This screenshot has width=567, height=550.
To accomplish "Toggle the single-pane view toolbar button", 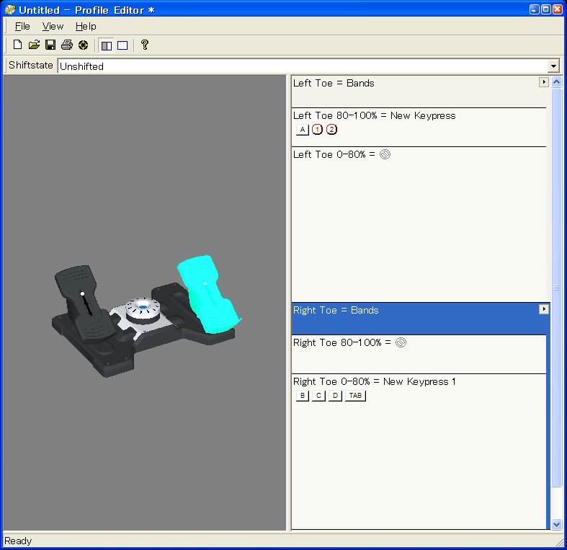I will [122, 45].
